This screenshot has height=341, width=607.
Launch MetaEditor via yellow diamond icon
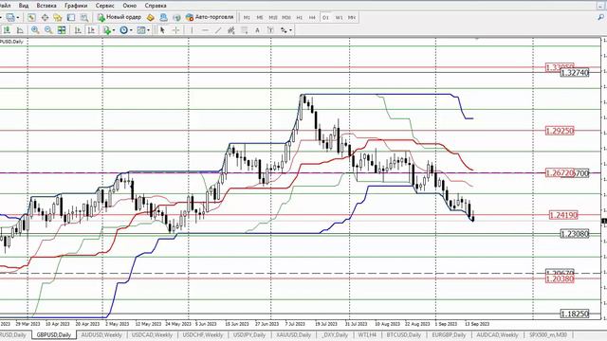click(x=151, y=17)
